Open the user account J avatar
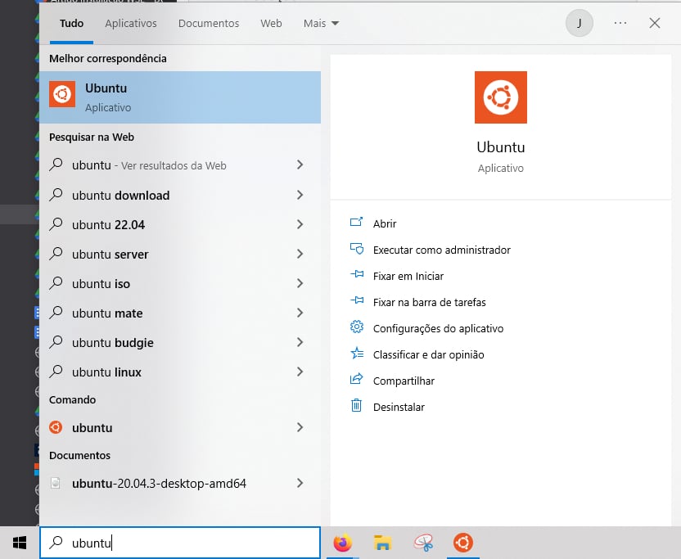The image size is (681, 559). pos(580,24)
